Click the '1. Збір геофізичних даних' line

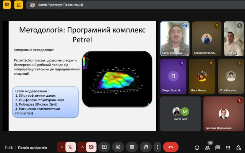tap(35, 95)
